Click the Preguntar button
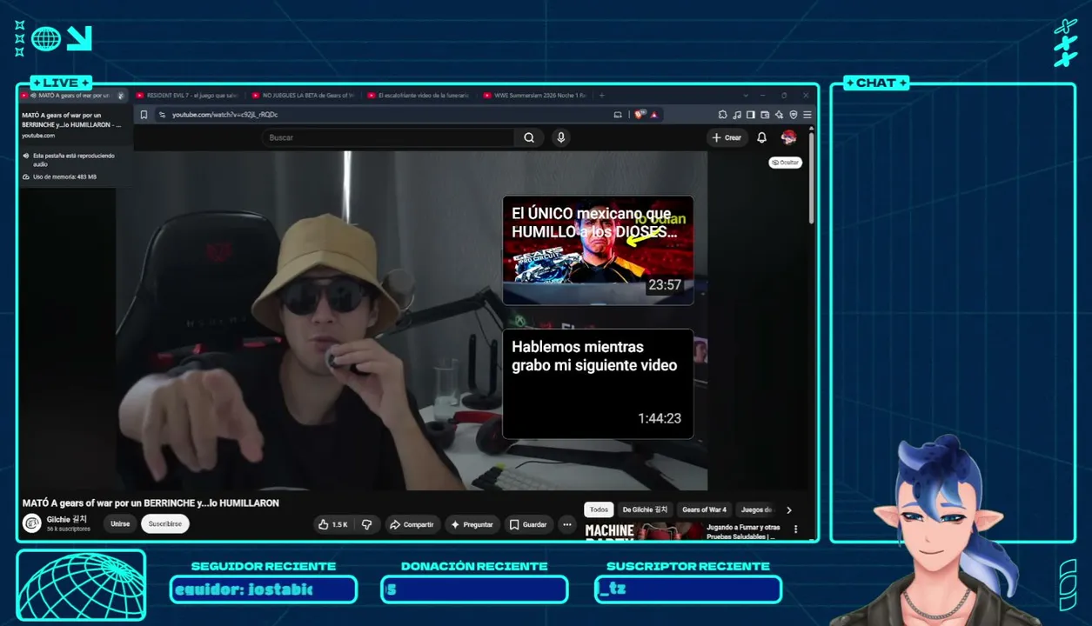Viewport: 1092px width, 626px height. point(472,524)
